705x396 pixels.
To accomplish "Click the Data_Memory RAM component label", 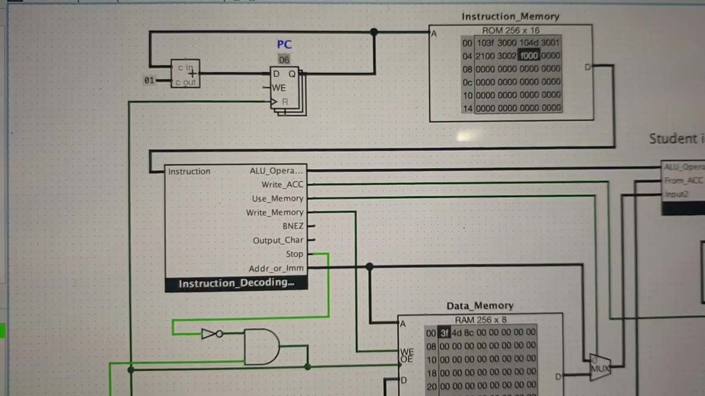I will click(480, 306).
